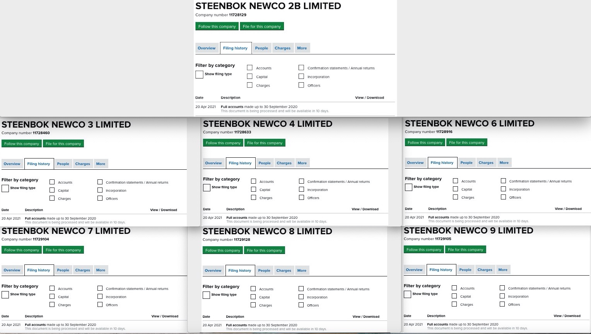Enable the Capital filter for STEENBOK NEWCO 7
This screenshot has height=334, width=591.
click(52, 297)
